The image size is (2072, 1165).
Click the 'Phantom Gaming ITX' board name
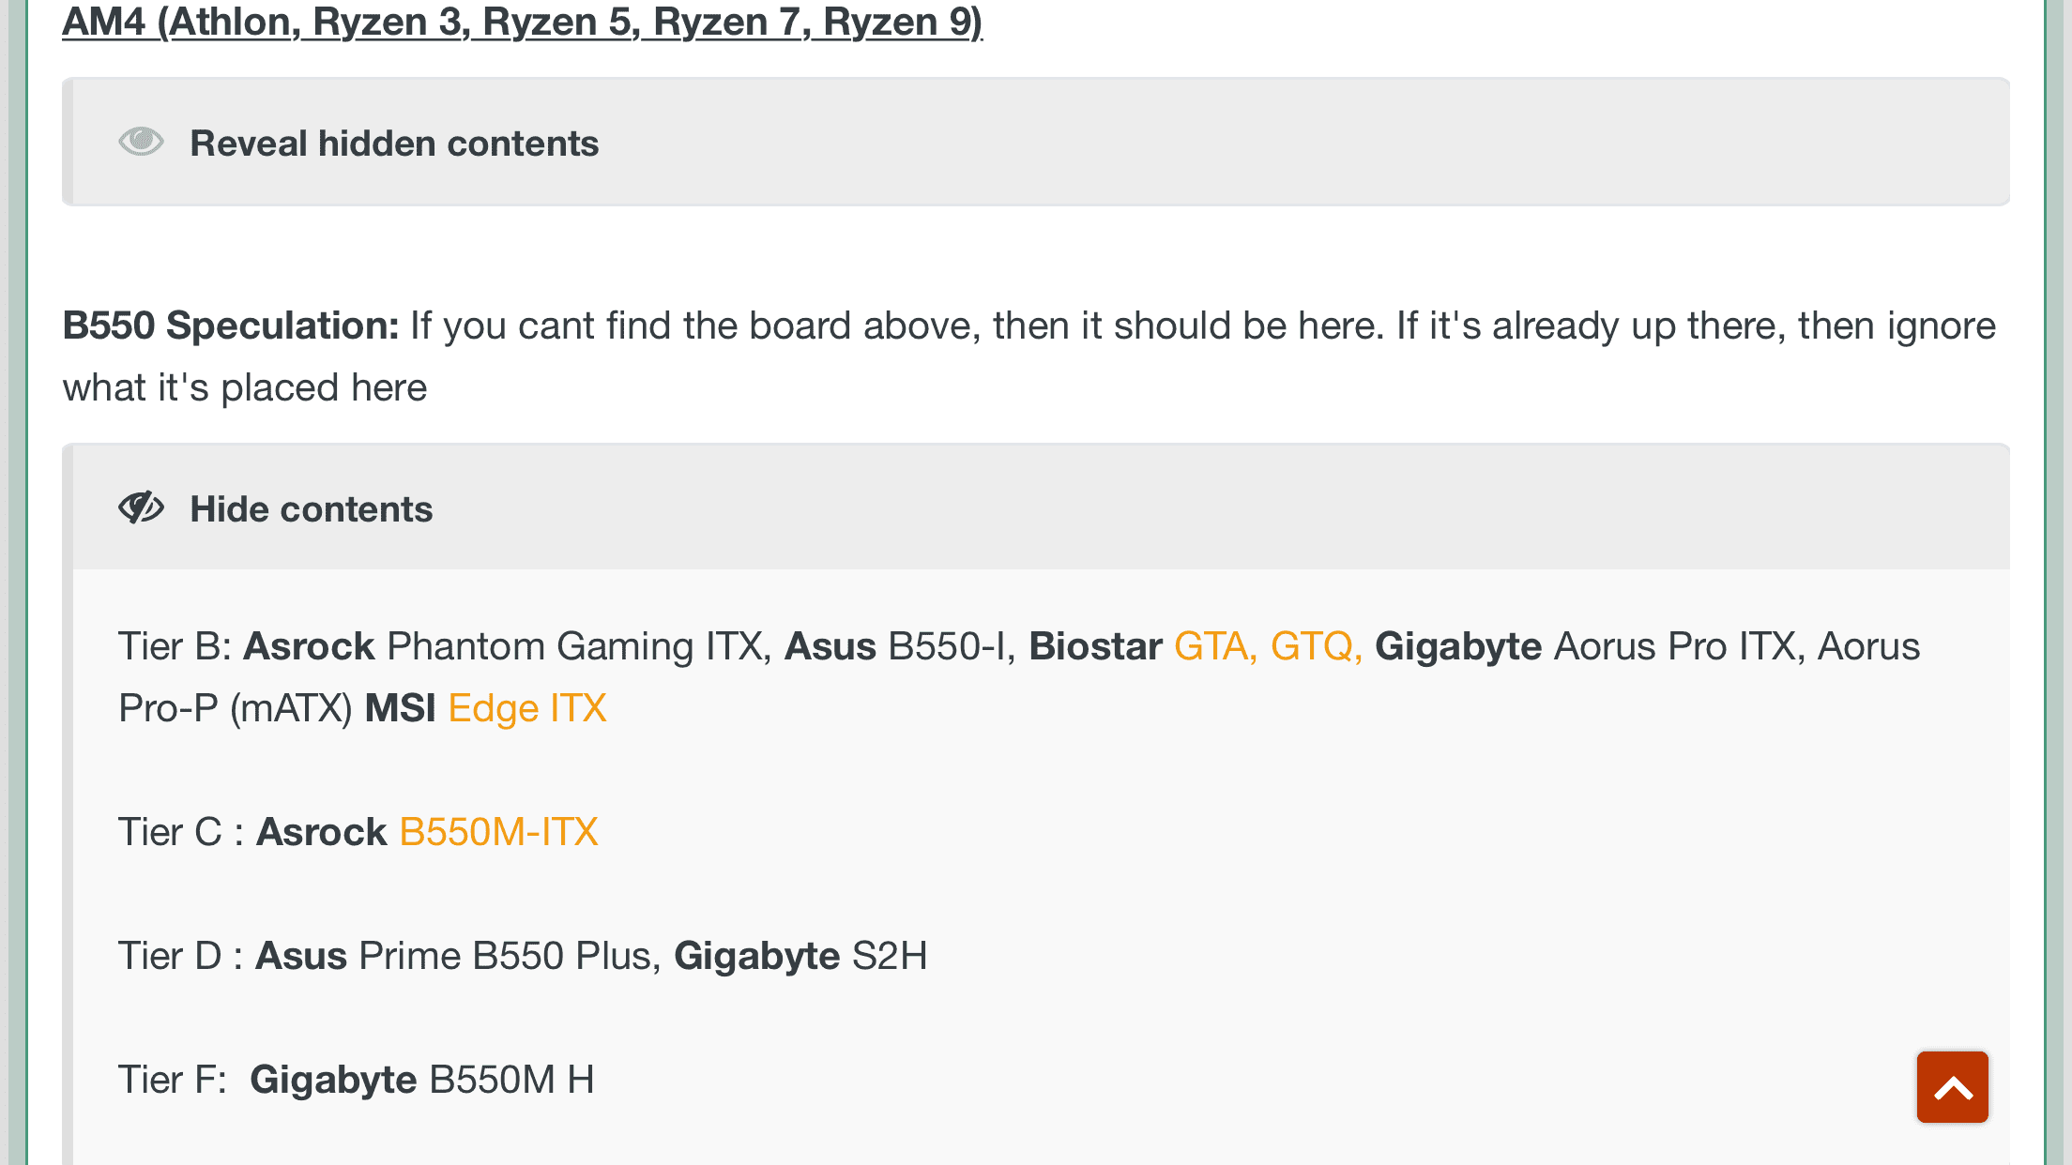[x=574, y=646]
